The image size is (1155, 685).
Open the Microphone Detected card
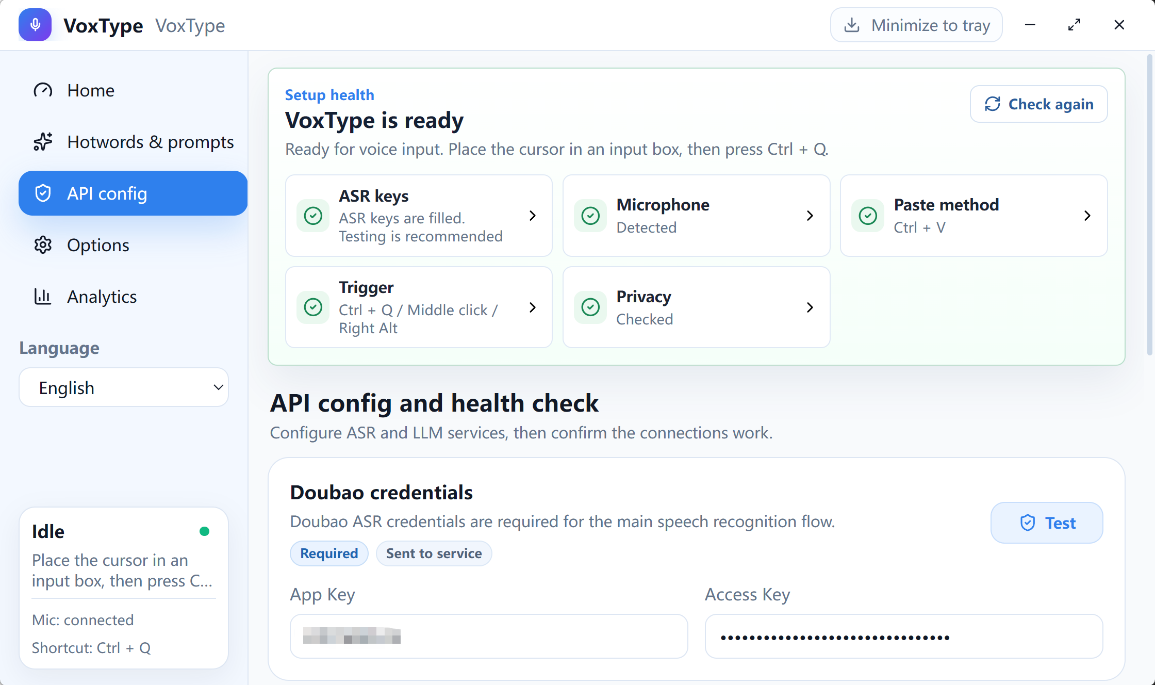tap(696, 216)
